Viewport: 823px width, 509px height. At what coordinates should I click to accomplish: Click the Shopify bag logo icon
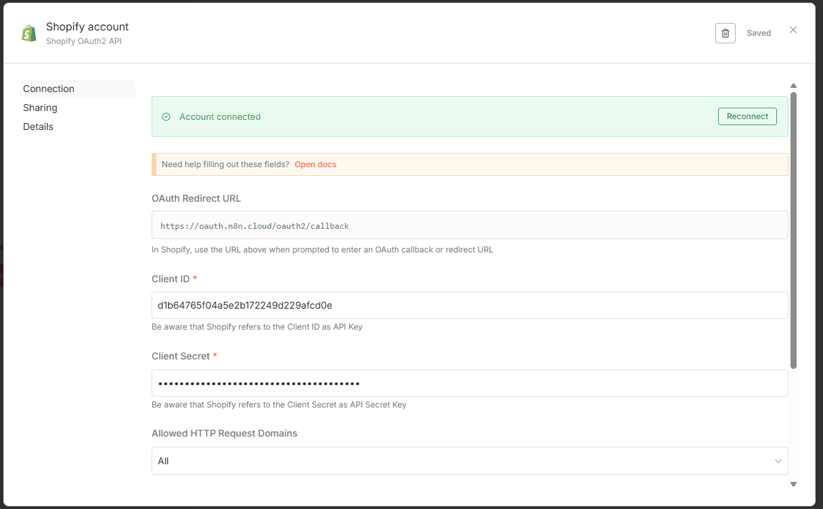pyautogui.click(x=29, y=33)
